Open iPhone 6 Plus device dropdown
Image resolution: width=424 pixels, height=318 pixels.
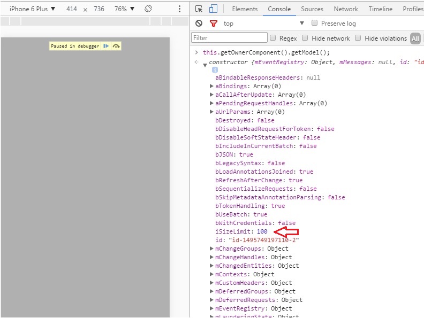(x=32, y=9)
